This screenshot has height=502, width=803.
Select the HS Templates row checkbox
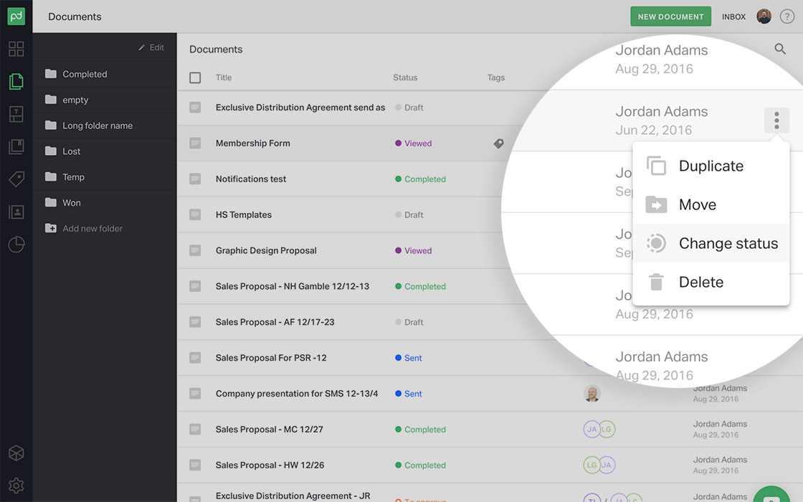(195, 214)
